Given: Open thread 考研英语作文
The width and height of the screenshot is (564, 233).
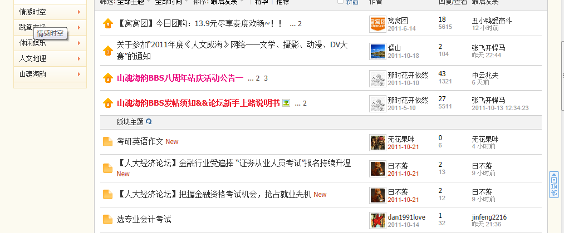Looking at the screenshot, I should coord(140,141).
